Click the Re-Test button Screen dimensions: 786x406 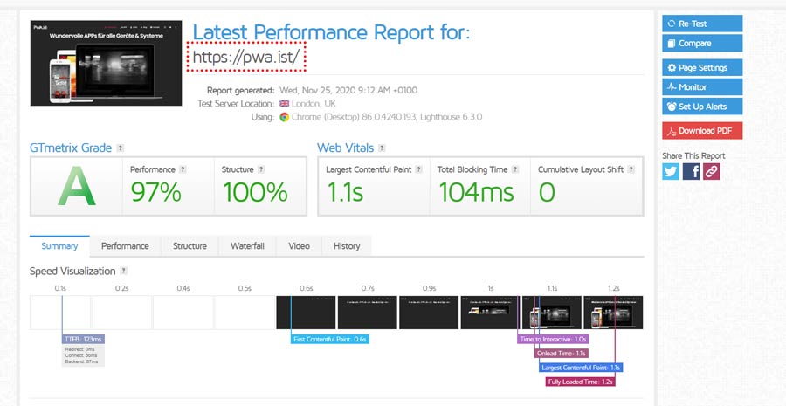(x=702, y=24)
